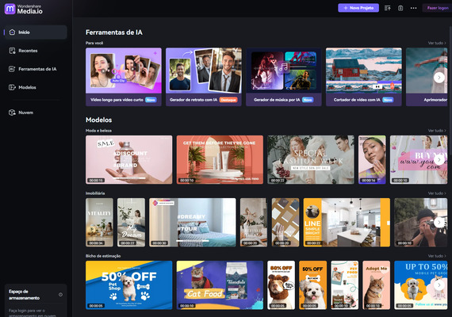Select the BUY NOW floral template
Viewport: 452px width, 317px height.
(419, 159)
